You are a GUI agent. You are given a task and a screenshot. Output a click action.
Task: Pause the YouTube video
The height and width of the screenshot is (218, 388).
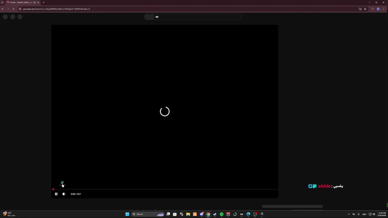pos(56,194)
